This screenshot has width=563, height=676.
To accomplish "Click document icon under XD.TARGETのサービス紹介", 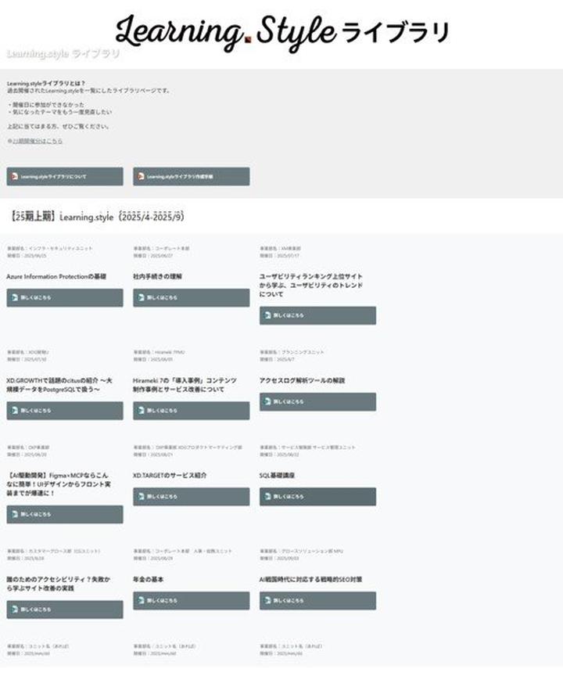I will 141,497.
